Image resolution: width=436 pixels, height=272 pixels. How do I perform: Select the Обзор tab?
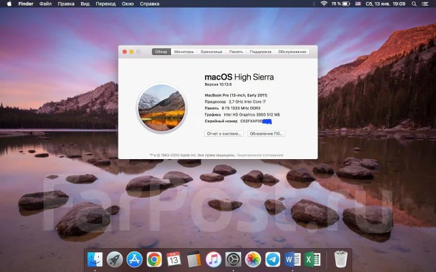161,52
